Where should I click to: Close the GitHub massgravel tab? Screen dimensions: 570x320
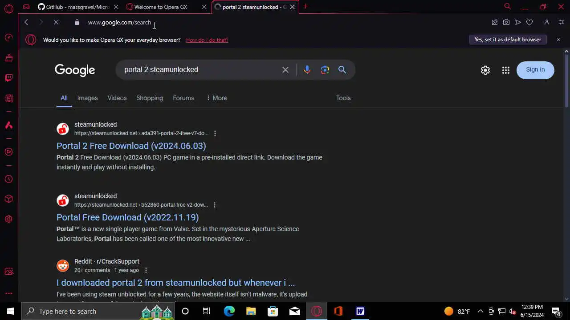coord(116,7)
